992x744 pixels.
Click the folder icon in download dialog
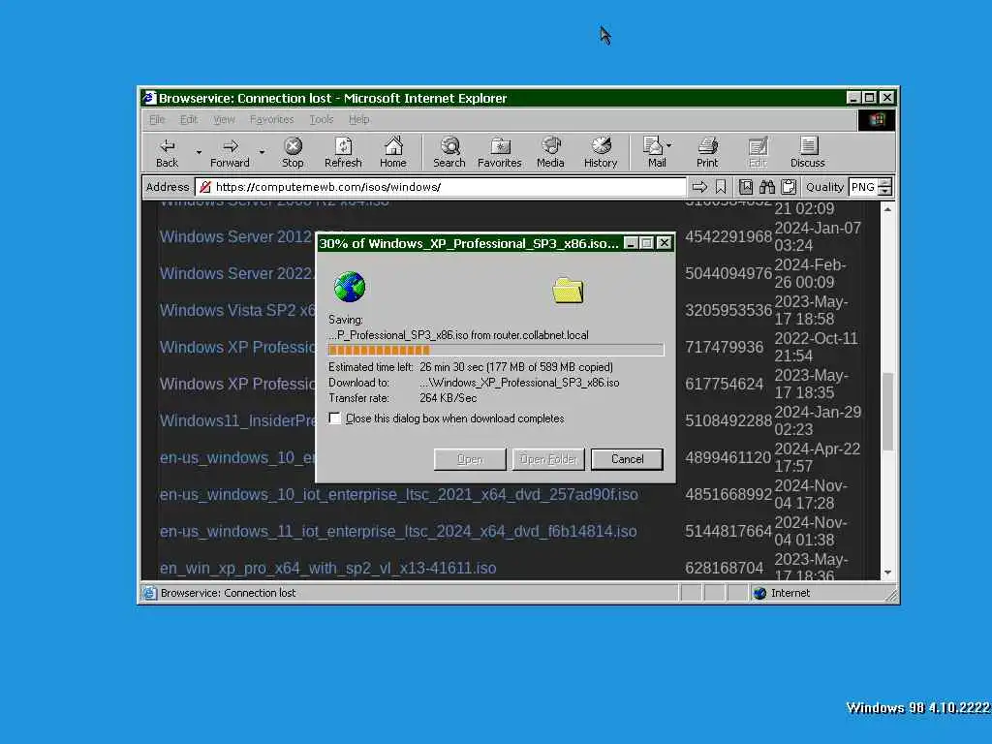pyautogui.click(x=568, y=291)
